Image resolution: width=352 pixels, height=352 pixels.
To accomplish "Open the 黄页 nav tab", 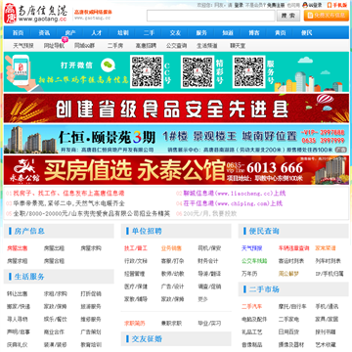I will [x=281, y=32].
